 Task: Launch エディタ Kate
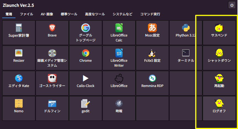[x=19, y=83]
